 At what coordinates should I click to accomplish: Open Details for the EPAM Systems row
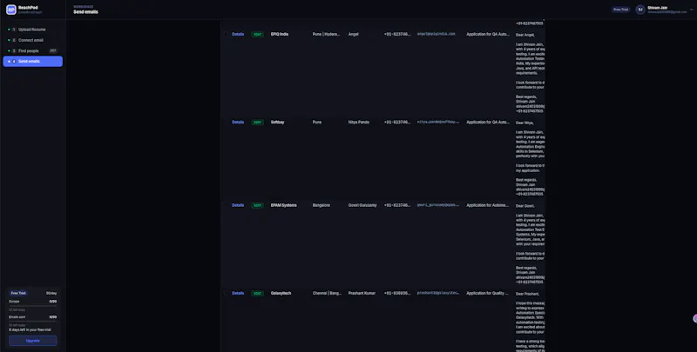[238, 205]
